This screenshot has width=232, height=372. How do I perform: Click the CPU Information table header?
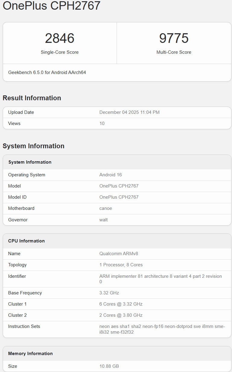click(27, 241)
